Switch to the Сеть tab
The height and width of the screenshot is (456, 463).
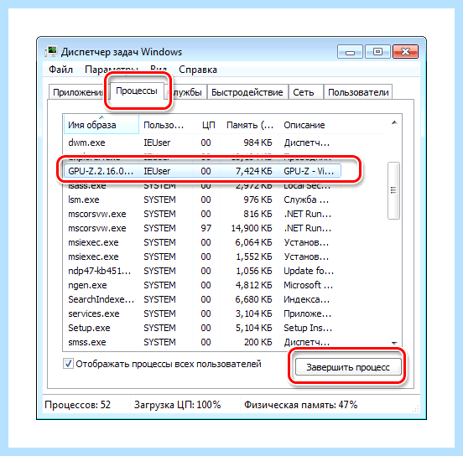305,92
